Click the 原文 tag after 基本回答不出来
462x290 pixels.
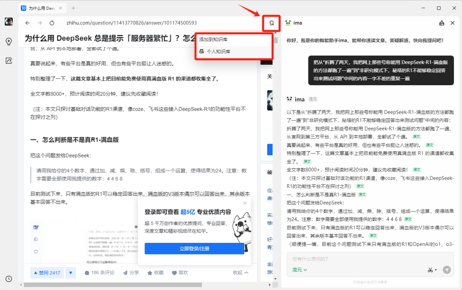(373, 236)
